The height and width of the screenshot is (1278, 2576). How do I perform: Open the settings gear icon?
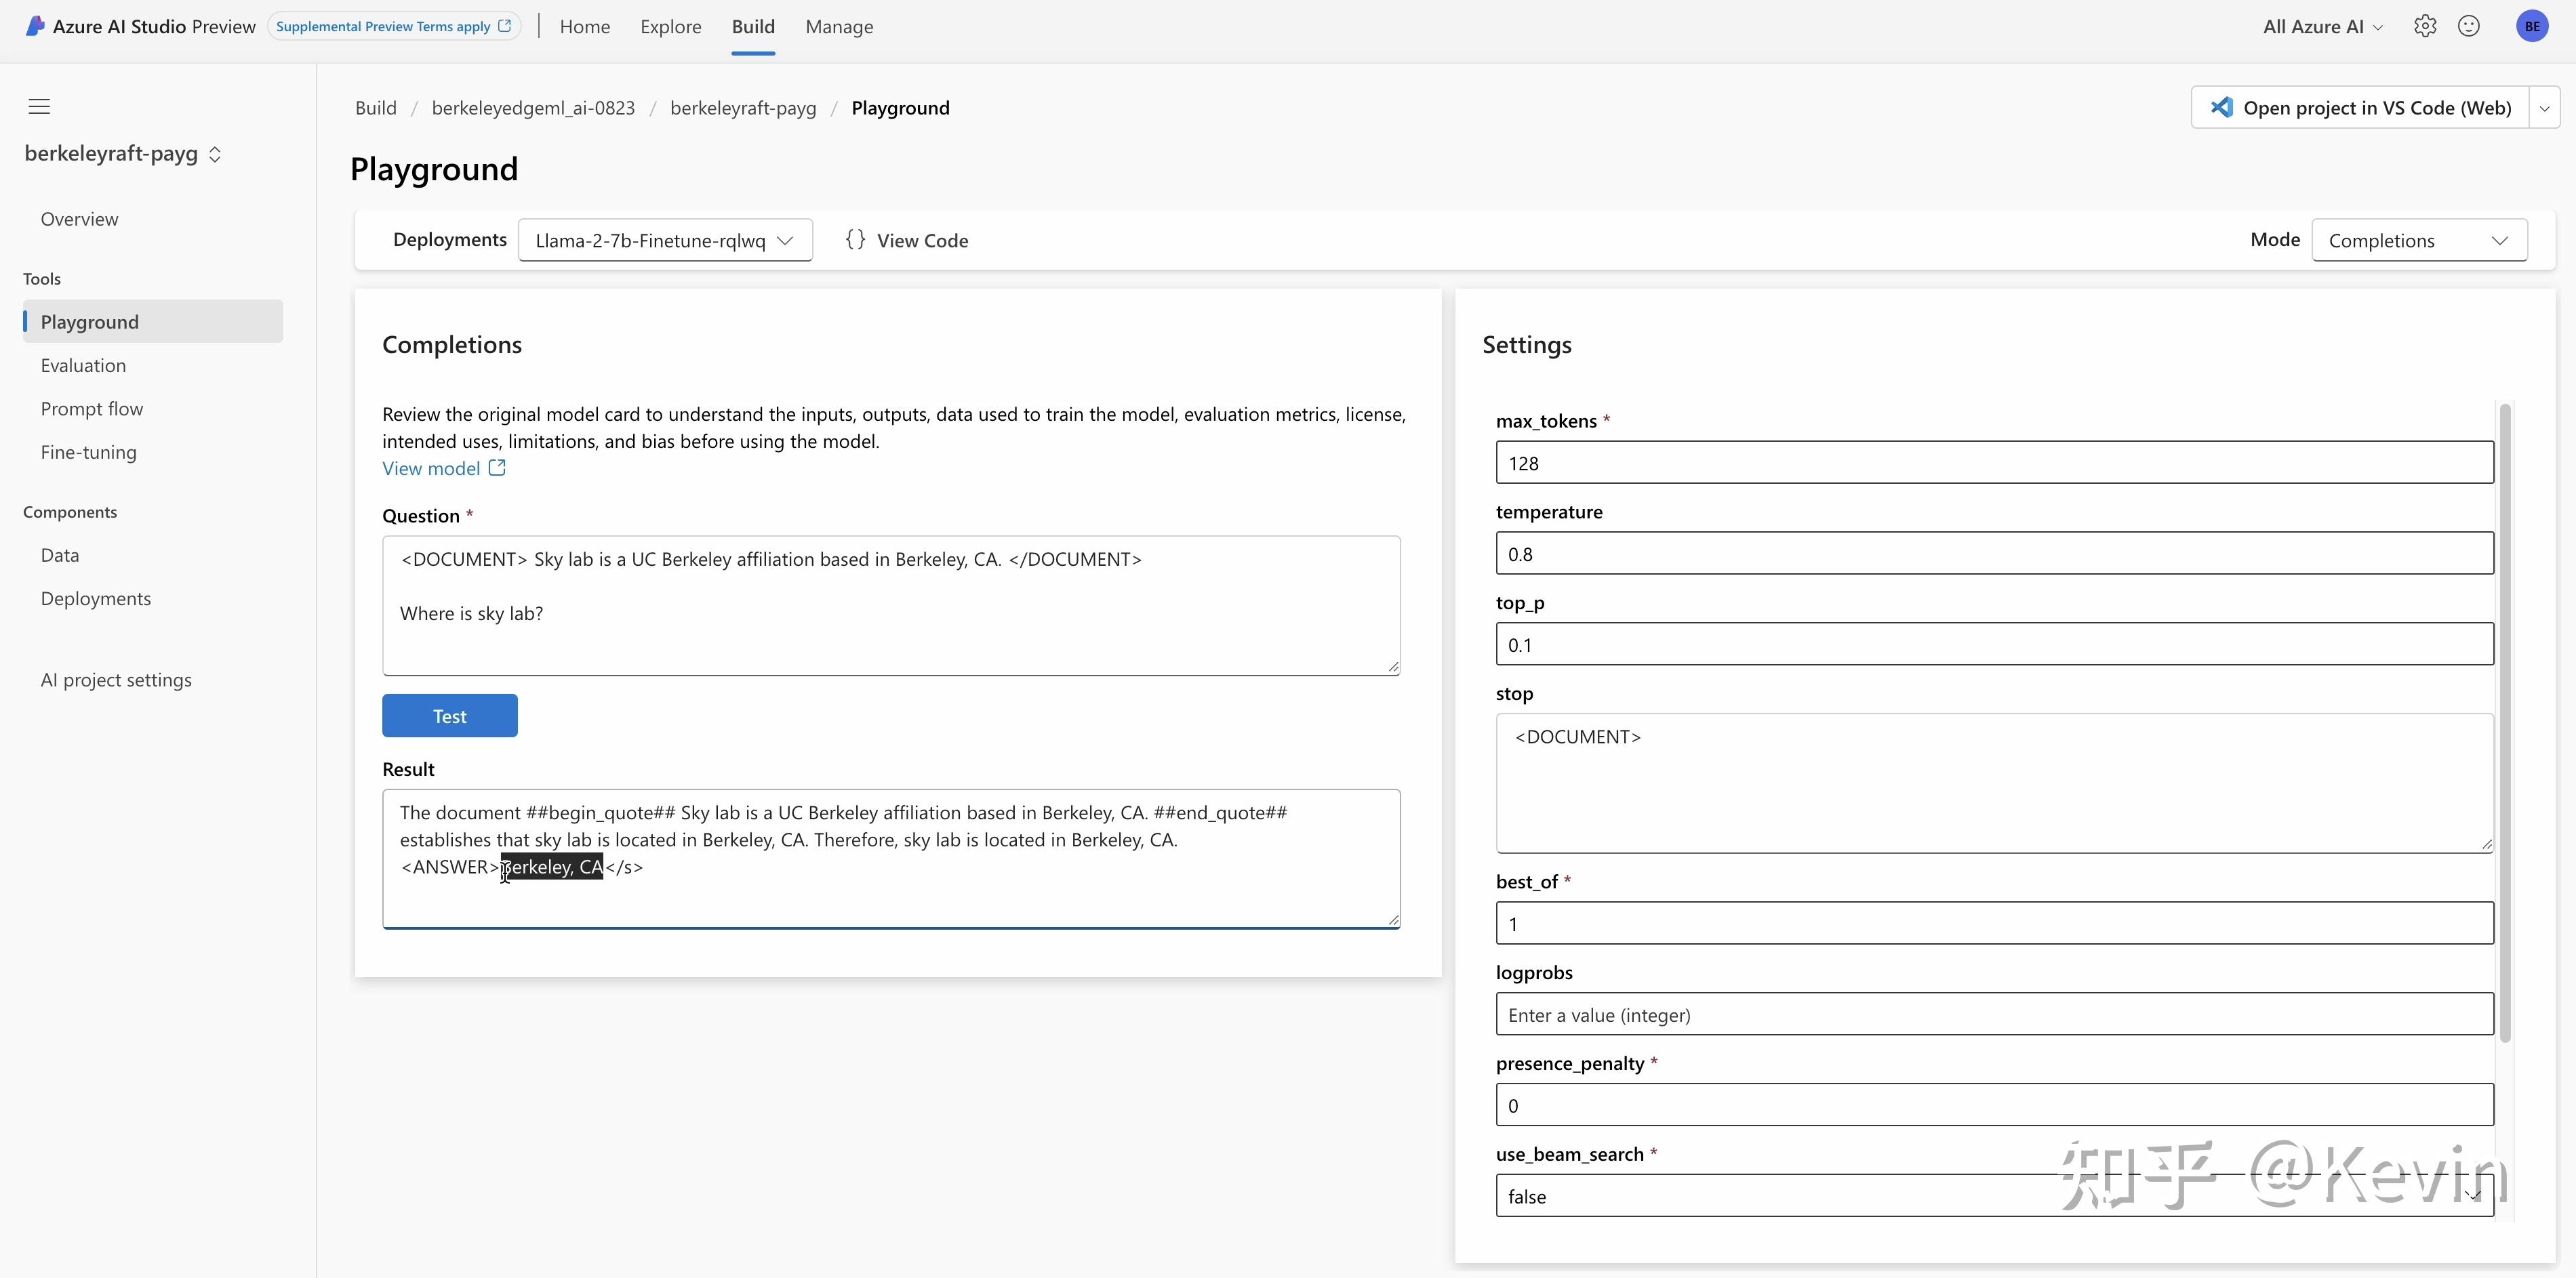pyautogui.click(x=2425, y=27)
